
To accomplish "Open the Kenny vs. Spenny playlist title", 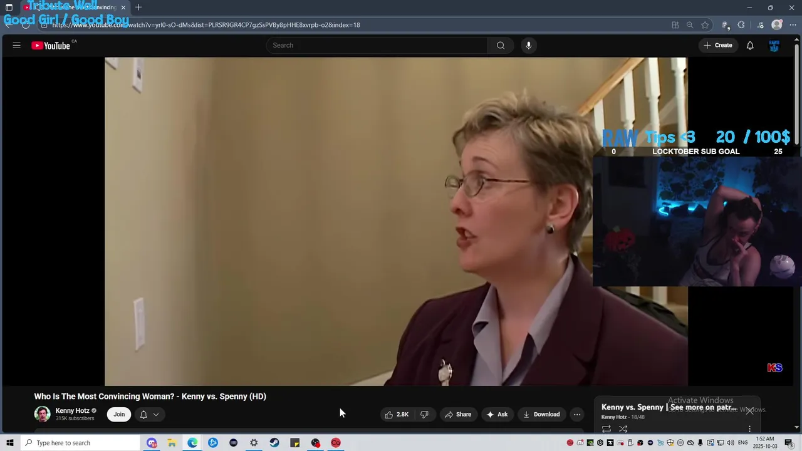I will 669,407.
